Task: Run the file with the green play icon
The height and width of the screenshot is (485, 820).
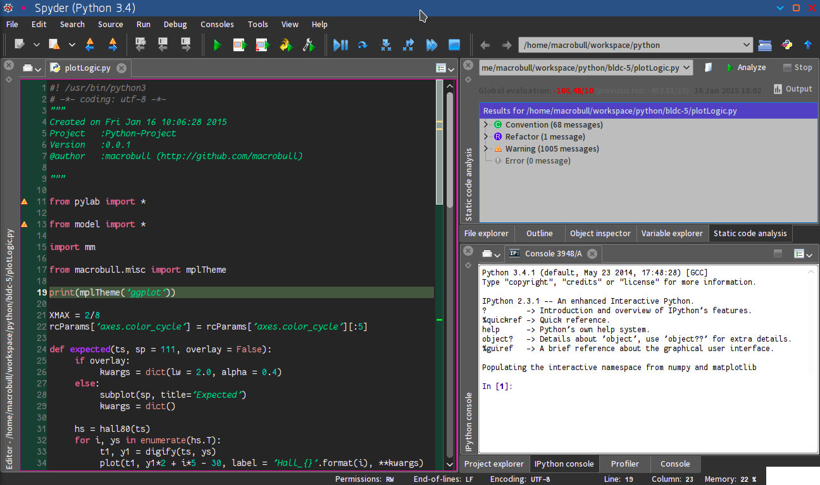Action: pos(217,45)
